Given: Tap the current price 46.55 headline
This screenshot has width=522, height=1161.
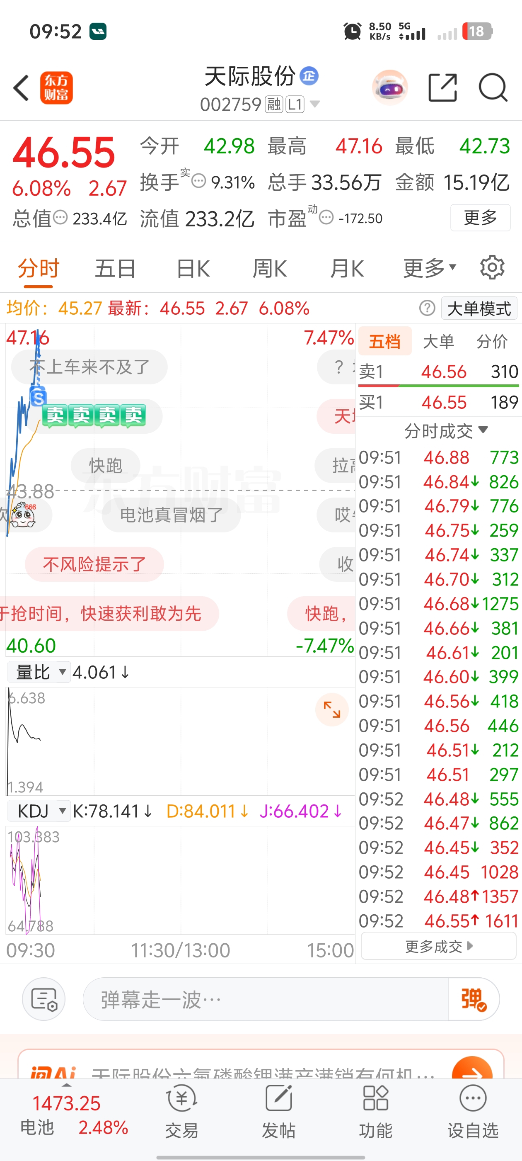Looking at the screenshot, I should coord(64,153).
